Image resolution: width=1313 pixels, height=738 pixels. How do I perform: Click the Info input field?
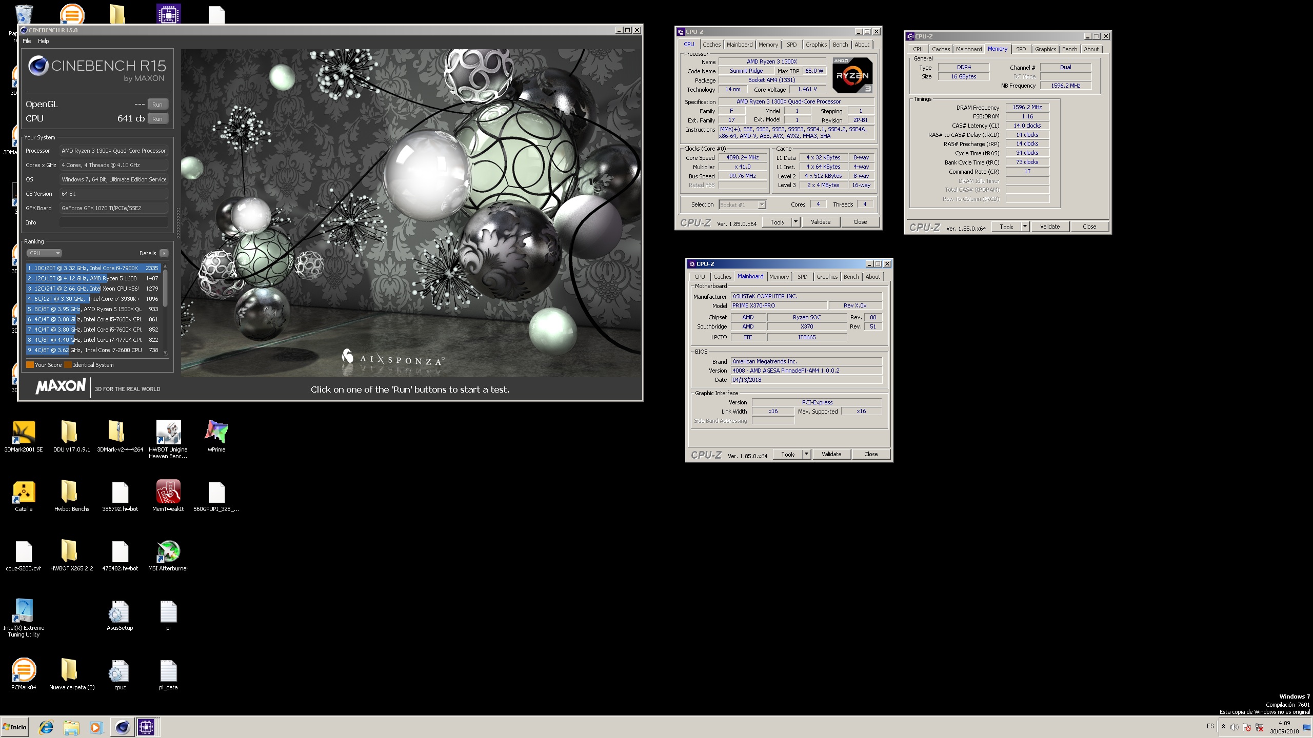coord(114,222)
